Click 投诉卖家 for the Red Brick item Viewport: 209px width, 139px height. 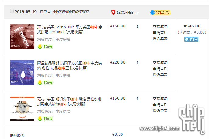(160, 39)
